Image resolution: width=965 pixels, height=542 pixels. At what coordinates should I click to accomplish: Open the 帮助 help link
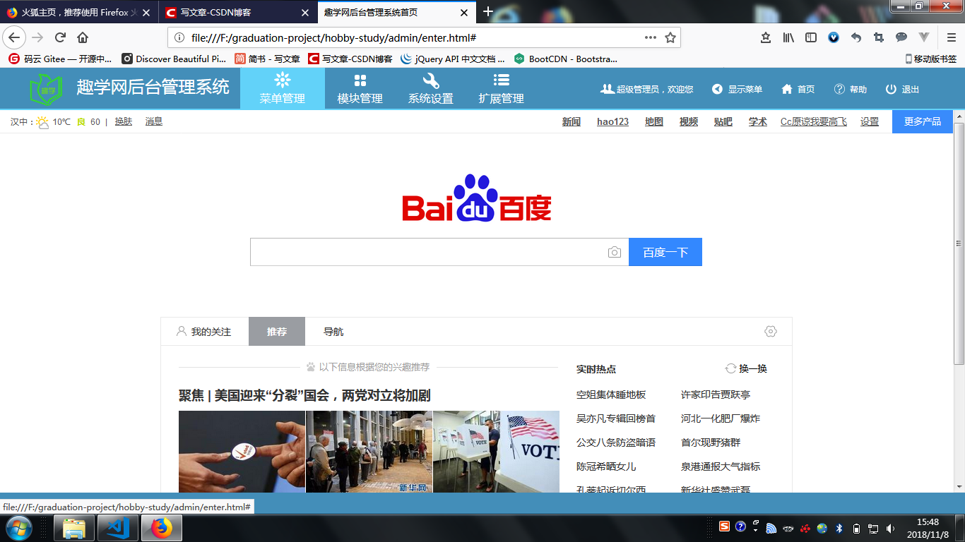coord(851,89)
